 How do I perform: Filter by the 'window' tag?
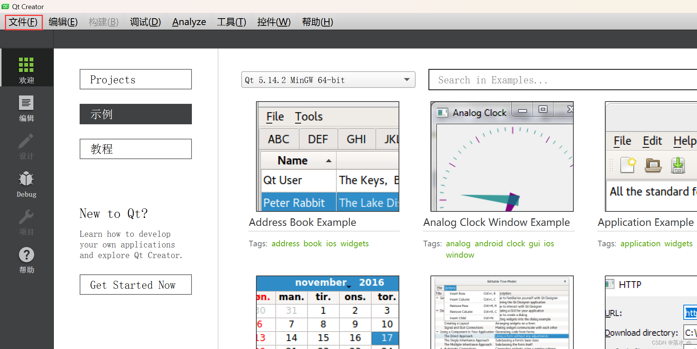(x=460, y=255)
